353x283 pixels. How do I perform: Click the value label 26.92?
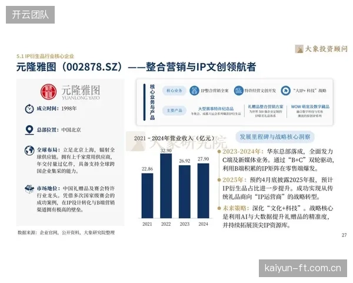pos(185,161)
